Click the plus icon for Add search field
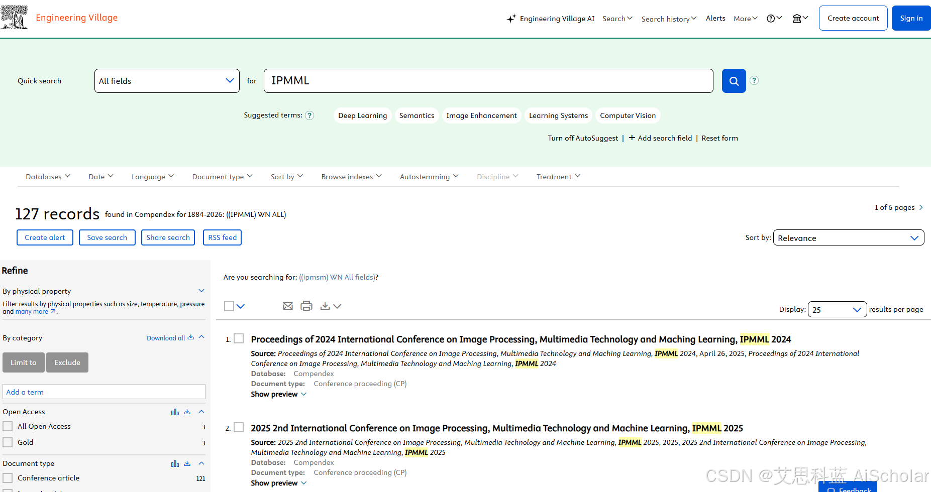Screen dimensions: 931x492 (632, 138)
